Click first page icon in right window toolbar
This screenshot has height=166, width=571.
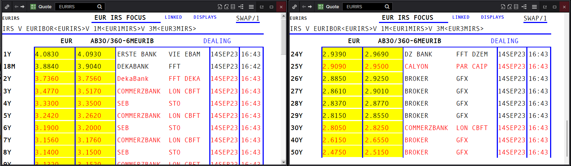503,6
